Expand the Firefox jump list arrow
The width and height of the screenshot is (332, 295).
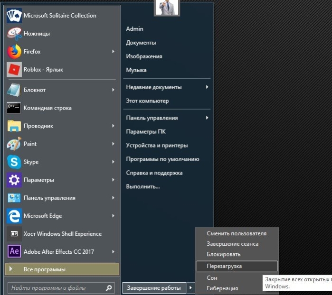[x=113, y=51]
